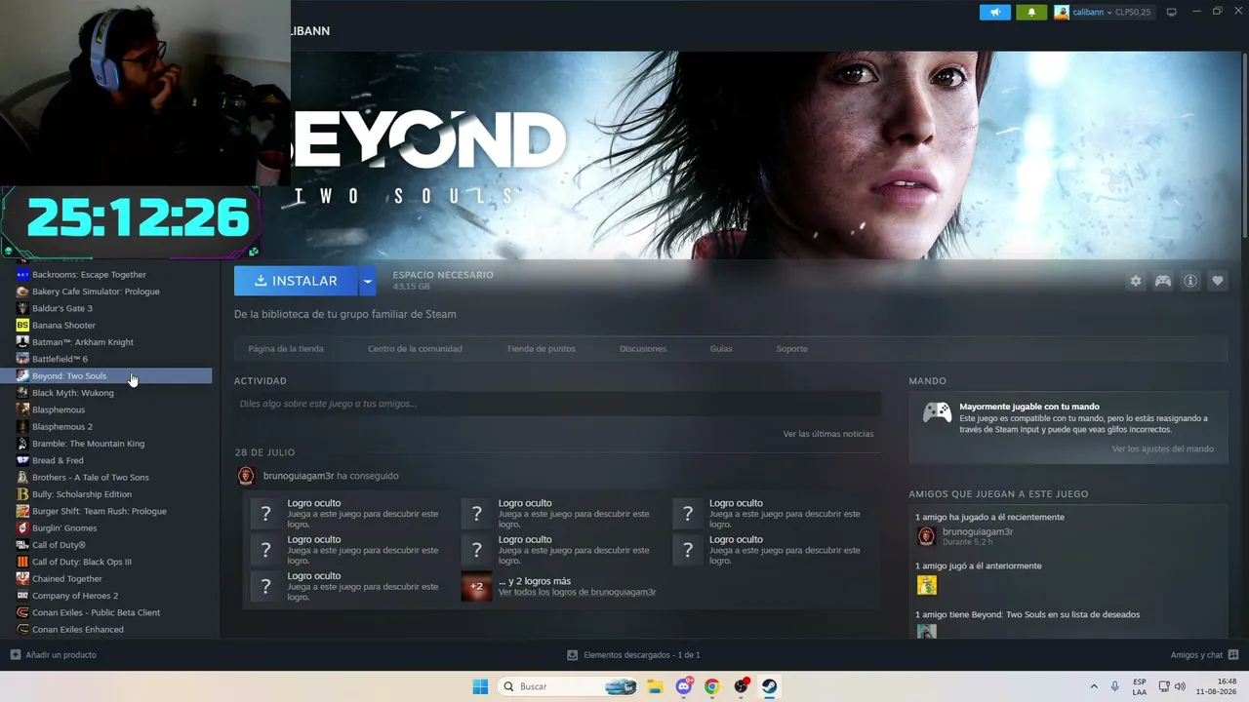The image size is (1249, 702).
Task: Click the Call of Duty® game icon
Action: 22,545
